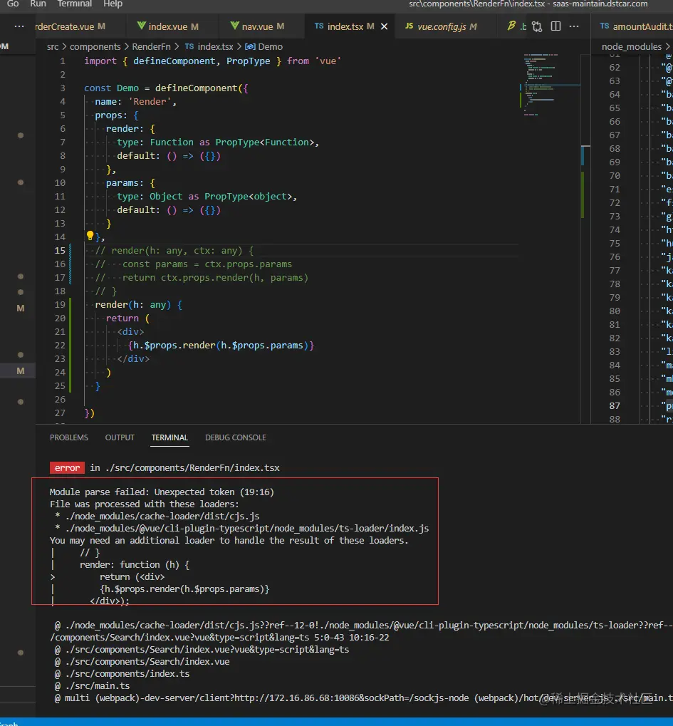This screenshot has width=673, height=726.
Task: Select the src breadcrumb
Action: (x=53, y=47)
